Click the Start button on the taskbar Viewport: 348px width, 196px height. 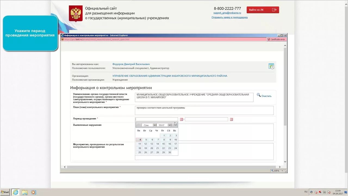pos(5,192)
